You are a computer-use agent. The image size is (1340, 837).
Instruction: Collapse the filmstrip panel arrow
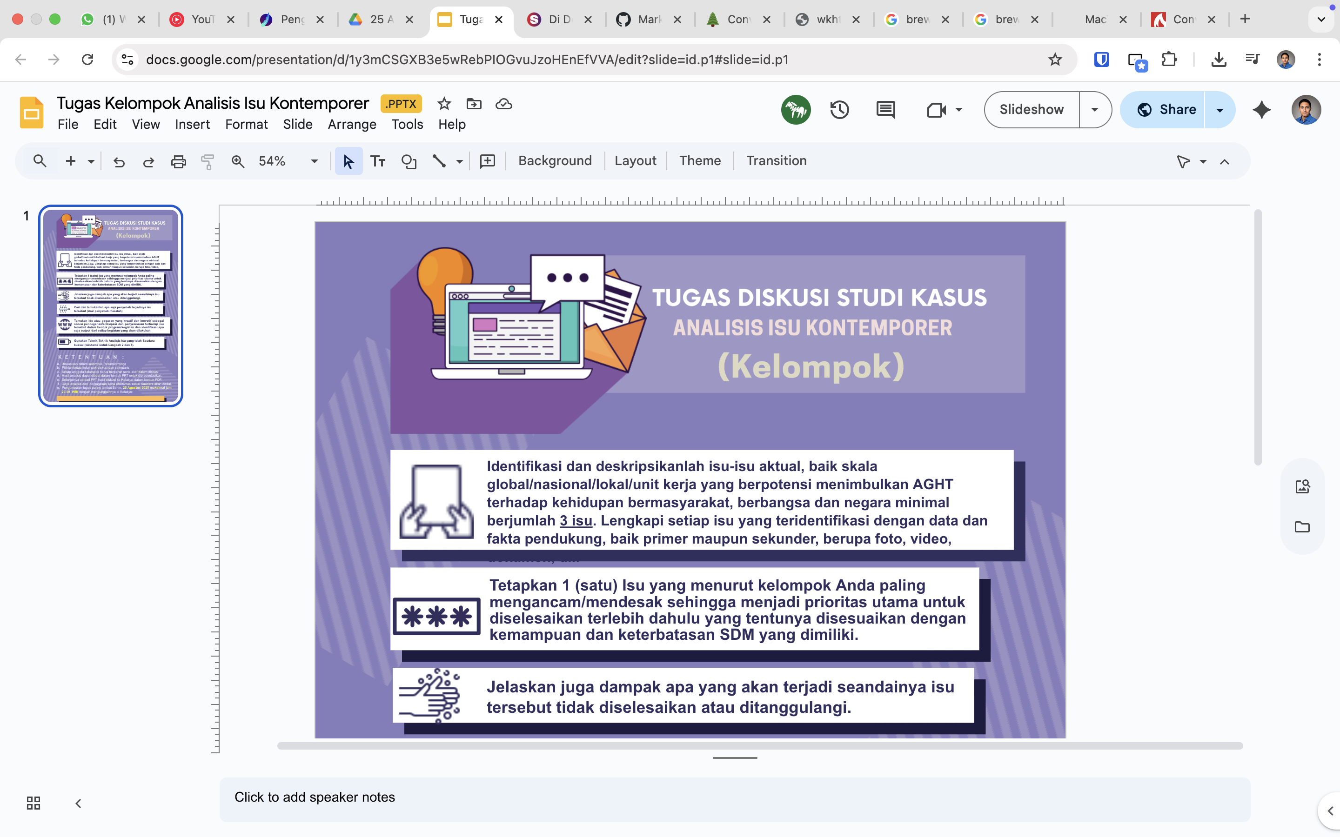click(78, 803)
